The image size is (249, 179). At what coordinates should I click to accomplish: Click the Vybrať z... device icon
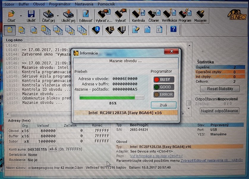click(x=104, y=16)
